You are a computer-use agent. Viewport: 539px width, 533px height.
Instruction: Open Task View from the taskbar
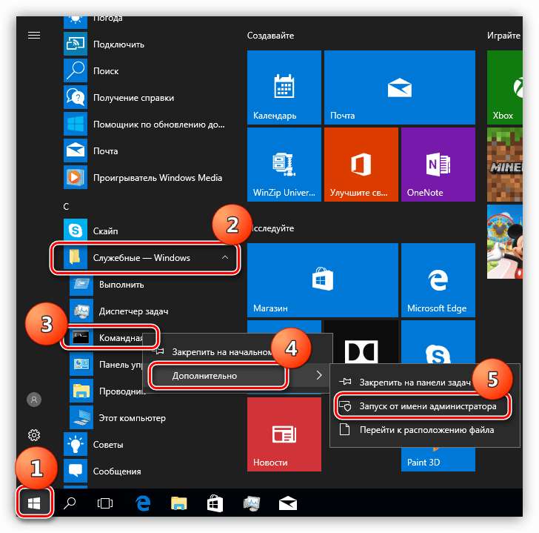click(105, 503)
